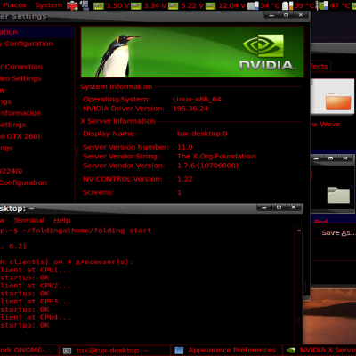Click vendor version 1.7.6 (10706000)
This screenshot has width=356, height=356.
point(207,166)
